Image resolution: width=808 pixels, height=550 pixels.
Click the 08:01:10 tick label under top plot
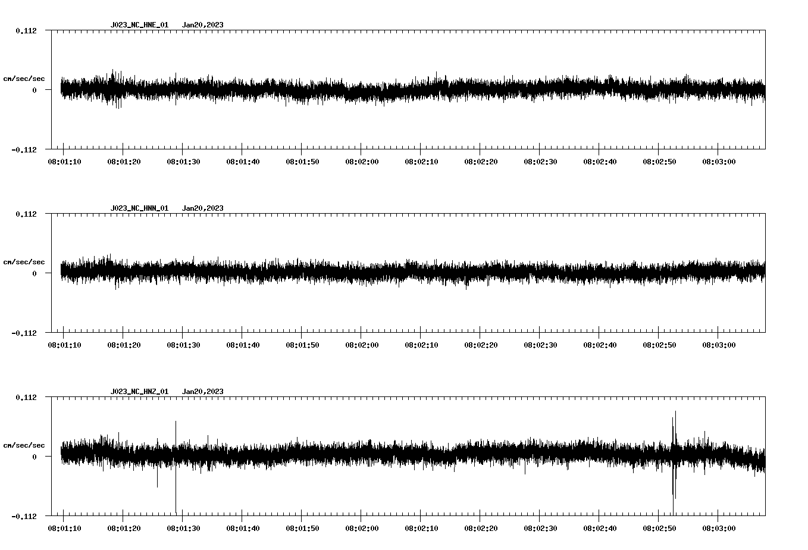(x=64, y=161)
